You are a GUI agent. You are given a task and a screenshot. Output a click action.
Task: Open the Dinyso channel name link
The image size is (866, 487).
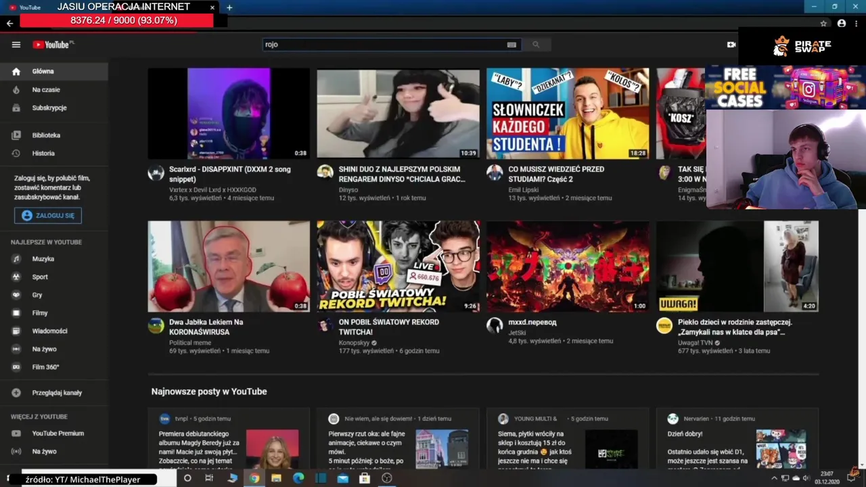click(x=348, y=190)
